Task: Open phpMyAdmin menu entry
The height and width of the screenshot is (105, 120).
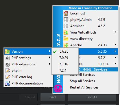Action: pyautogui.click(x=91, y=20)
